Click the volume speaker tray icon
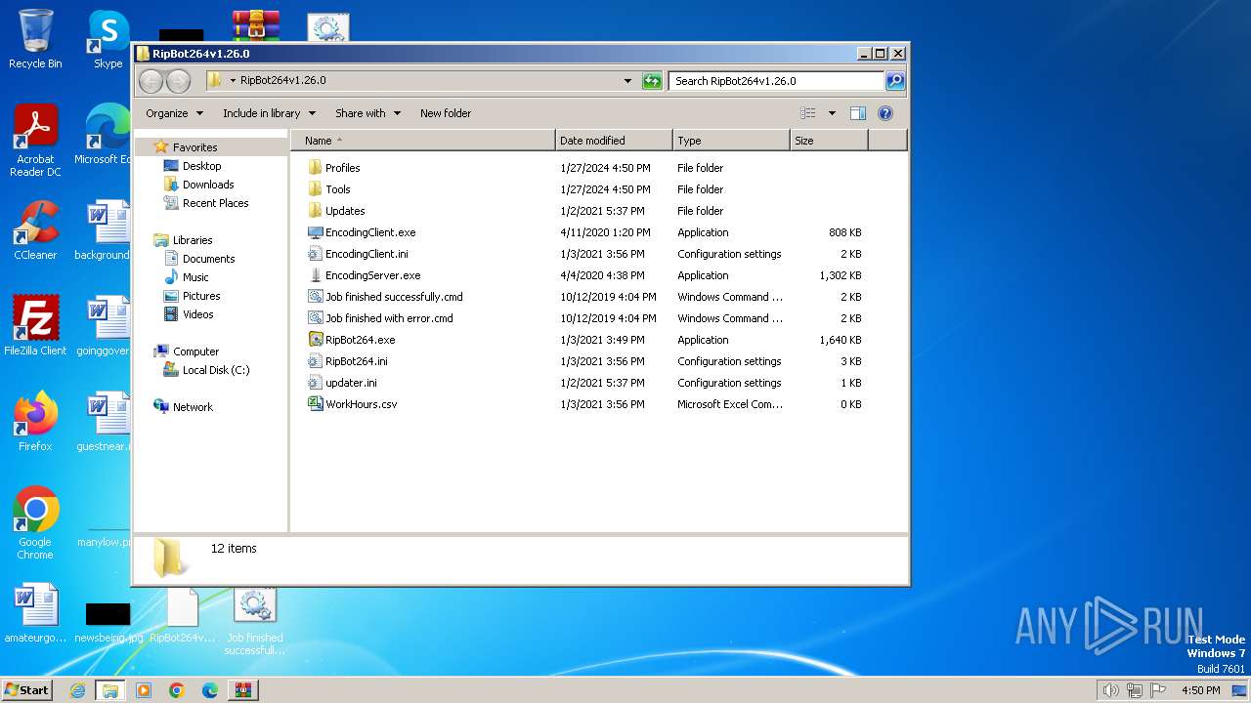 coord(1110,690)
